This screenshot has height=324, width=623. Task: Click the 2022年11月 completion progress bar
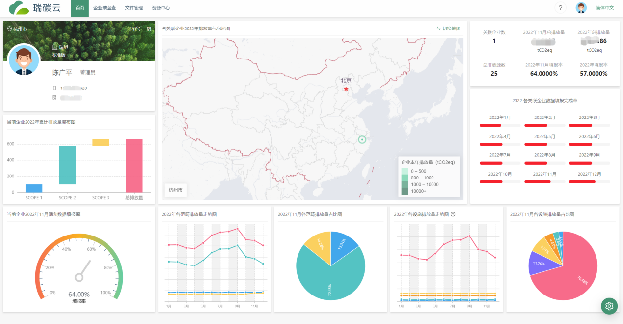(x=544, y=182)
